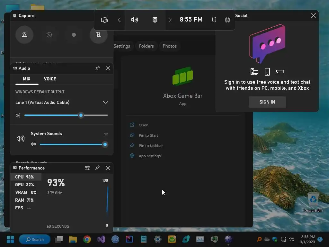Open File Explorer from taskbar
329x247 pixels.
click(x=73, y=239)
